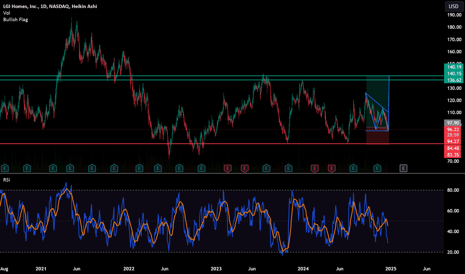Click the LGI Homes symbol title
This screenshot has height=274, width=465.
point(50,6)
